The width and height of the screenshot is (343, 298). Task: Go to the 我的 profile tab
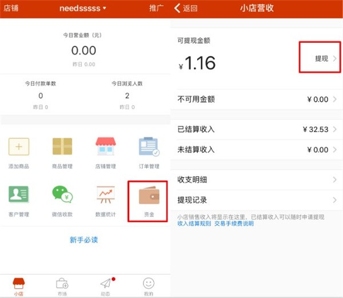149,286
